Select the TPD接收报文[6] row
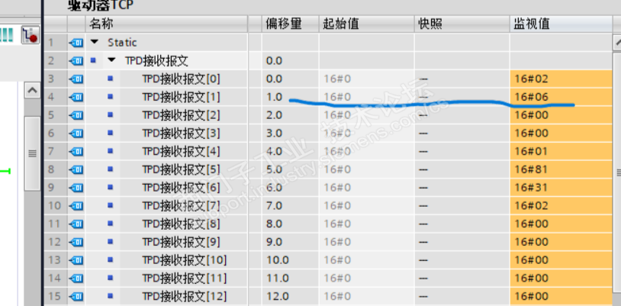 coord(328,188)
